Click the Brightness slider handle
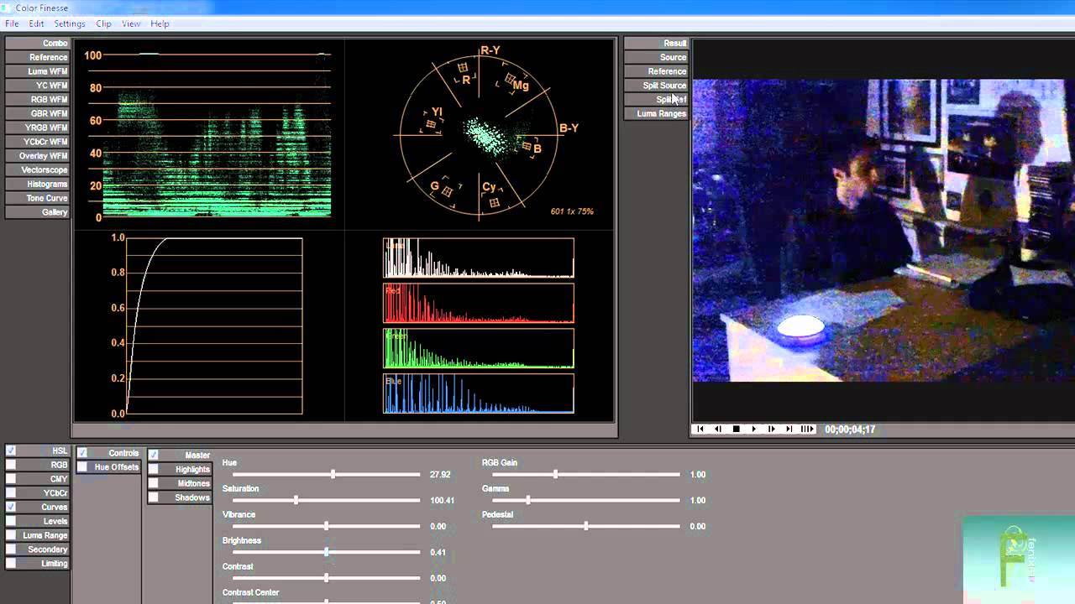This screenshot has width=1075, height=604. click(327, 553)
